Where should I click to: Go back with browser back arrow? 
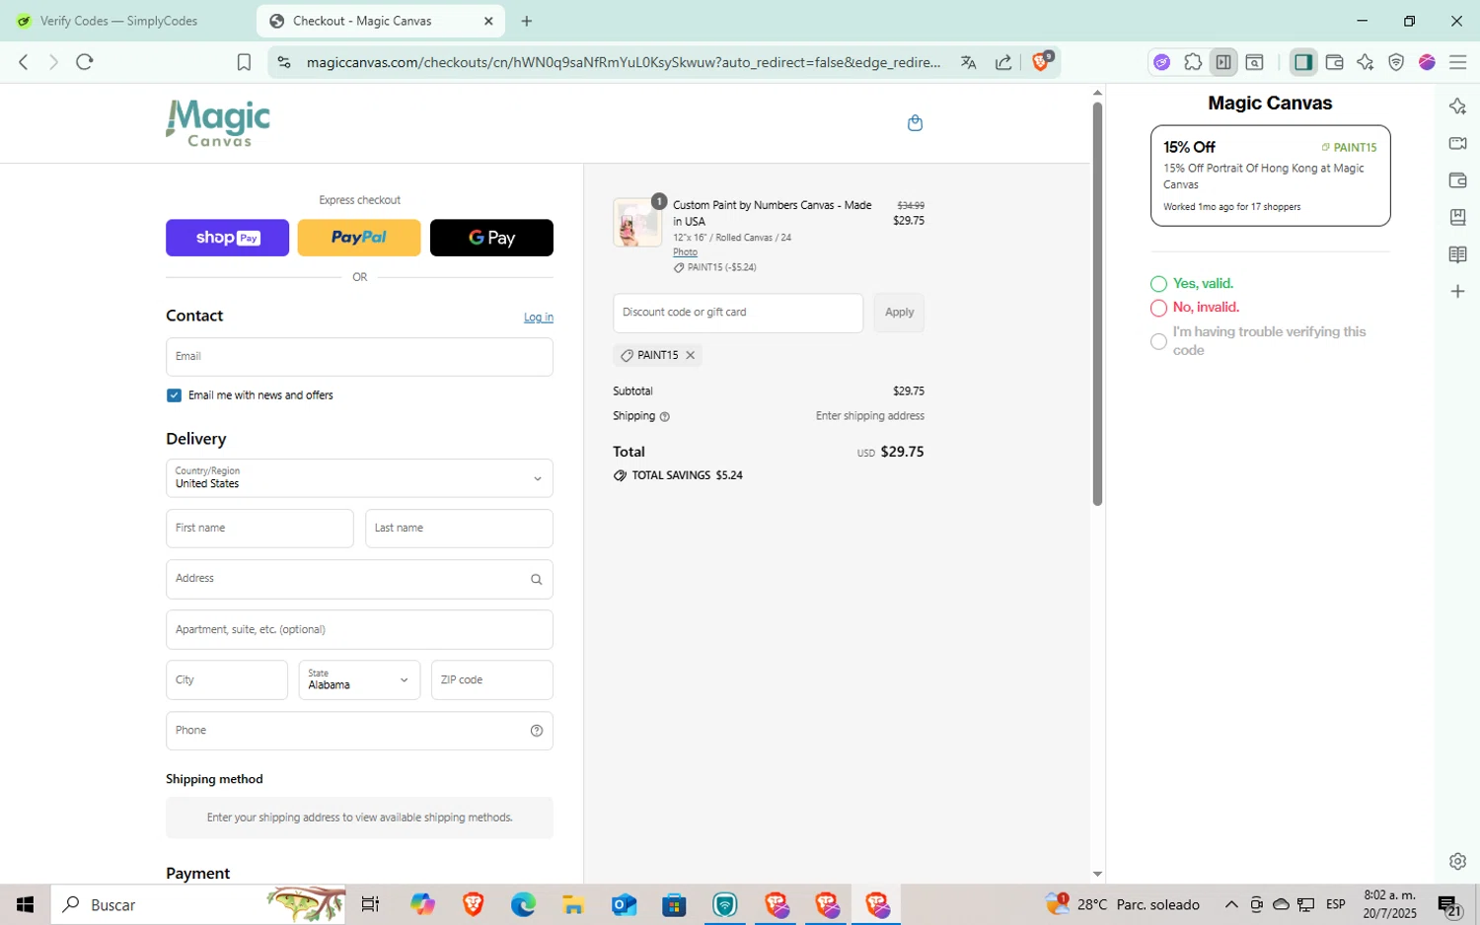24,62
